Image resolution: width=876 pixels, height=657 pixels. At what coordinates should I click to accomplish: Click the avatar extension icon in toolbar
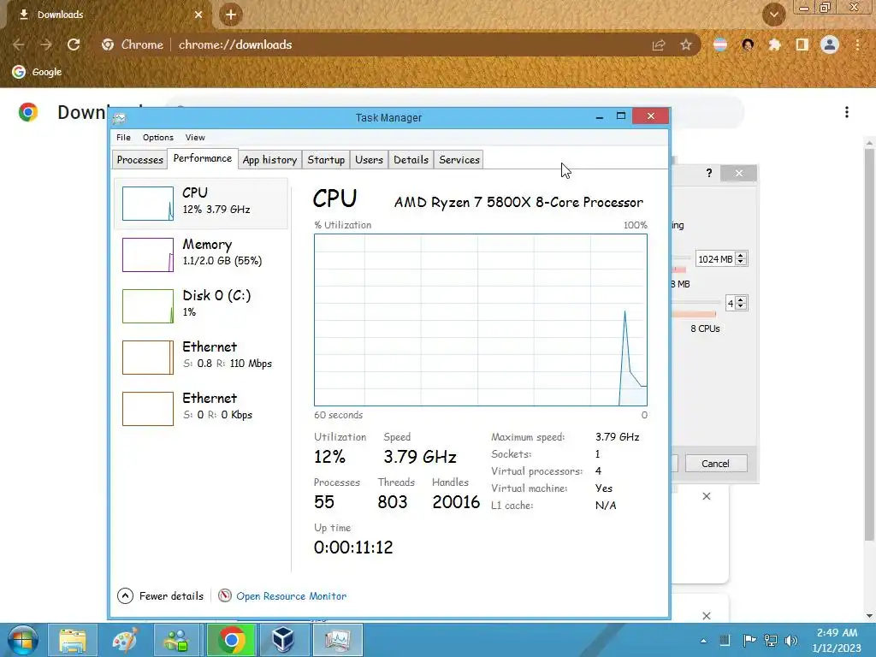point(748,44)
